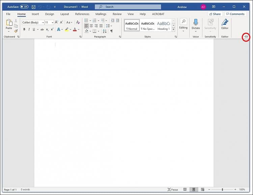The image size is (253, 195).
Task: Open the File tab
Action: coord(8,14)
